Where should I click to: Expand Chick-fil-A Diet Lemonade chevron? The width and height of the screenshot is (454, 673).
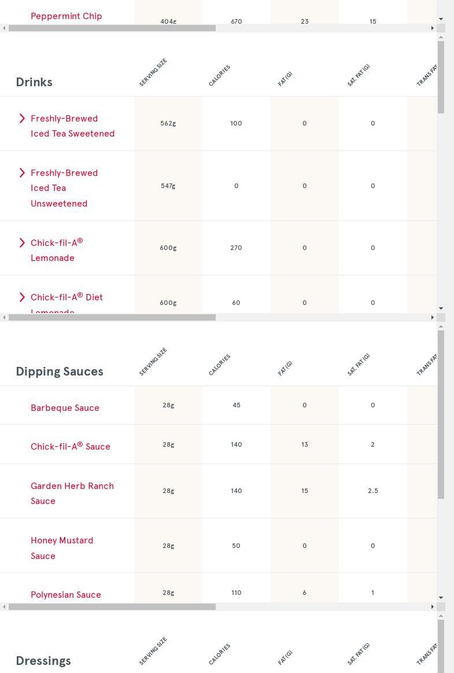(x=22, y=297)
